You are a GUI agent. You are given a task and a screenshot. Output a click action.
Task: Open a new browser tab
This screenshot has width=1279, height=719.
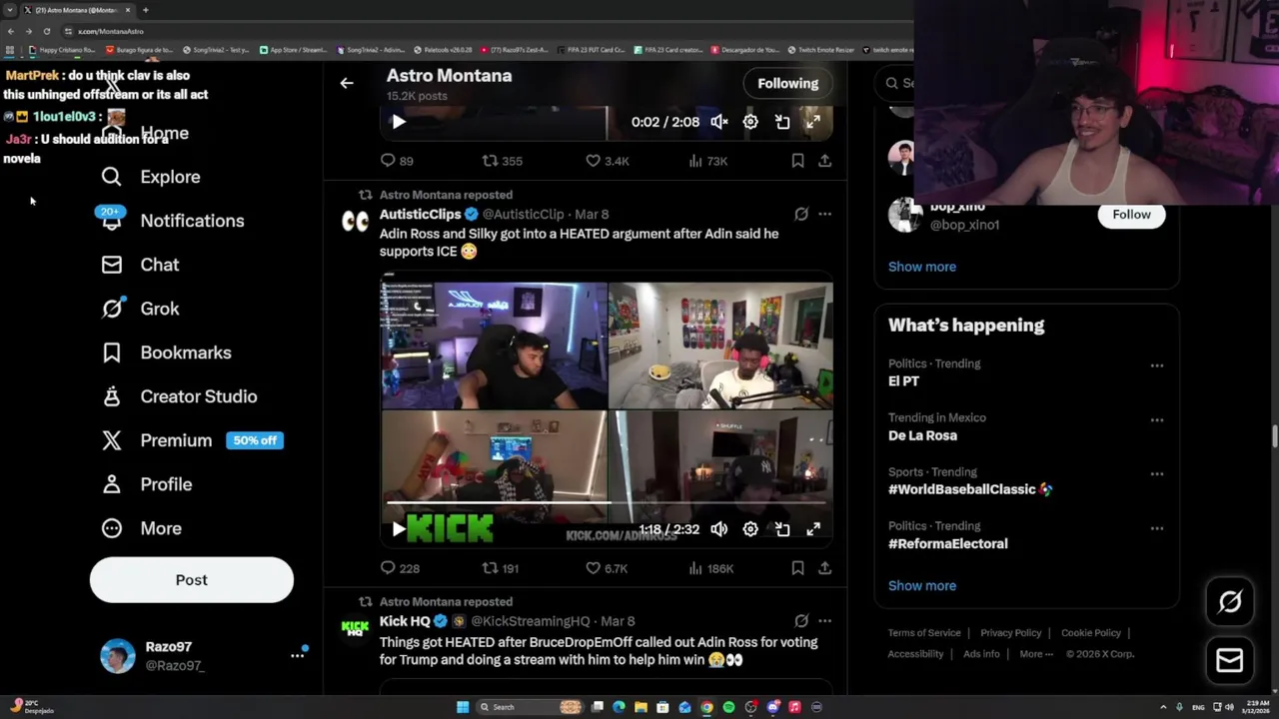(146, 10)
